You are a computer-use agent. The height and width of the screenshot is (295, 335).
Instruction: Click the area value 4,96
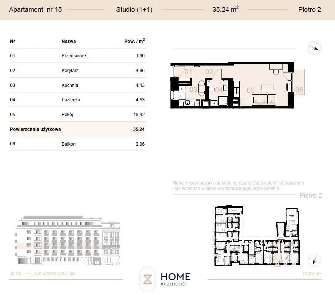(x=140, y=71)
